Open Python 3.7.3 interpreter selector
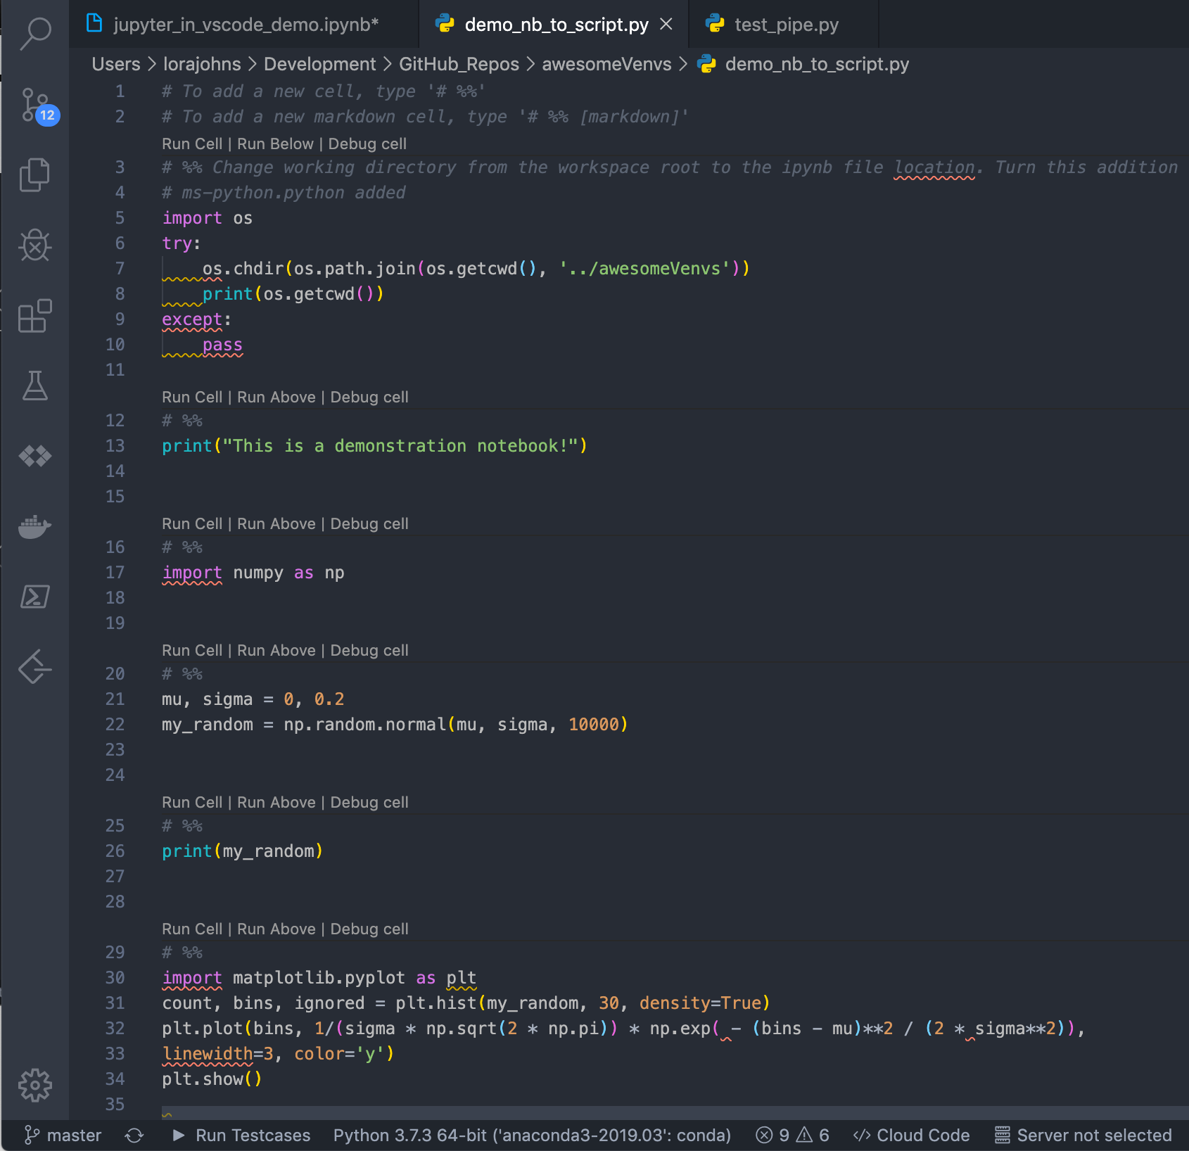 pos(532,1136)
